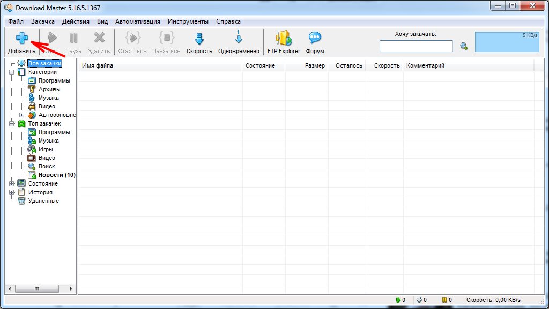Click the green active downloads counter
Screen dimensions: 549x309
coord(400,300)
